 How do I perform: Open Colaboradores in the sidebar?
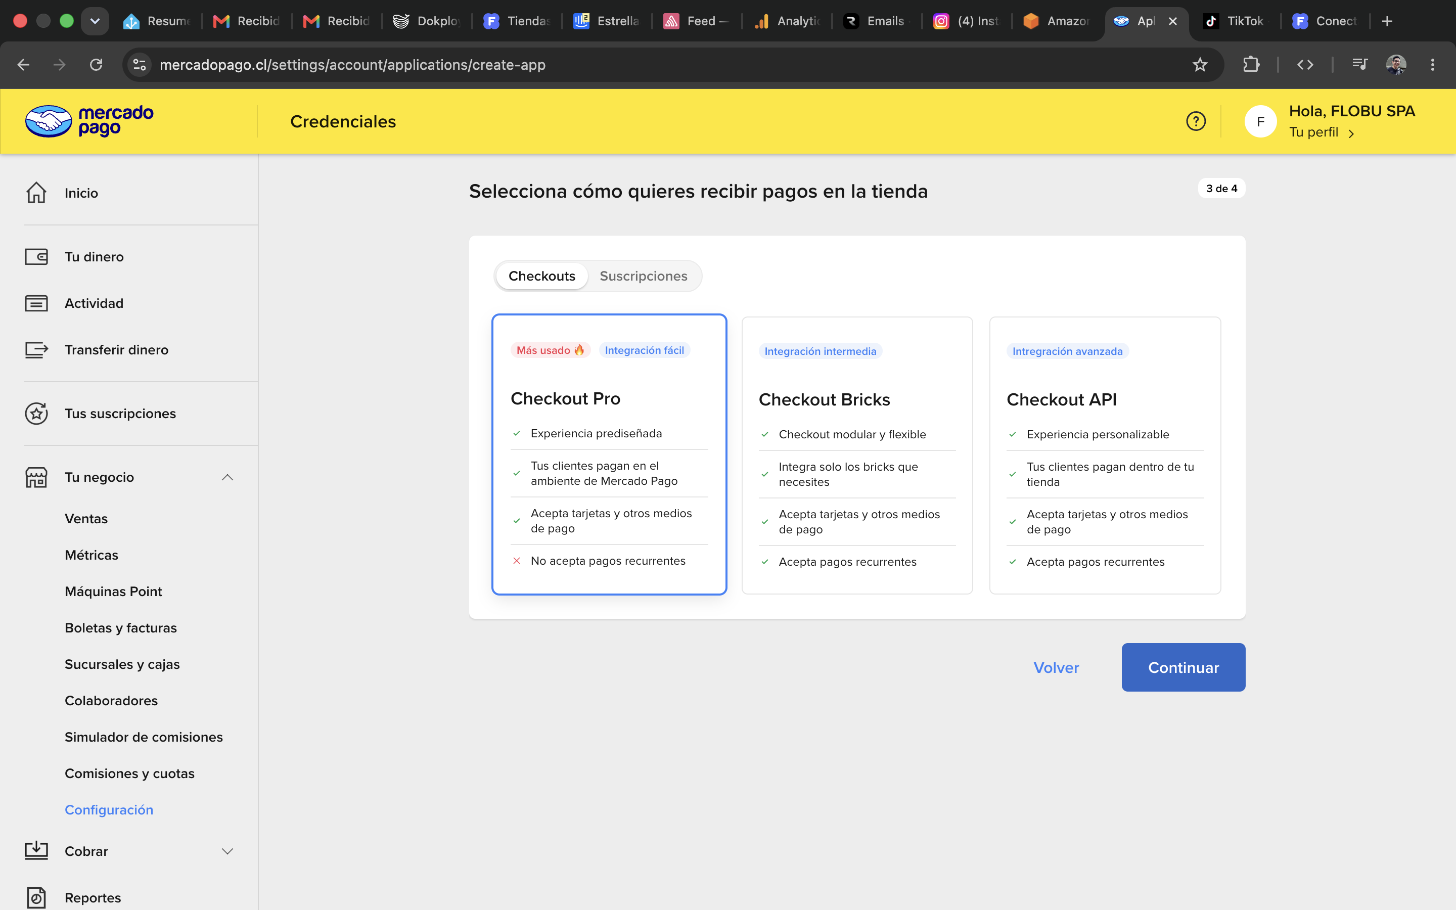pyautogui.click(x=111, y=701)
